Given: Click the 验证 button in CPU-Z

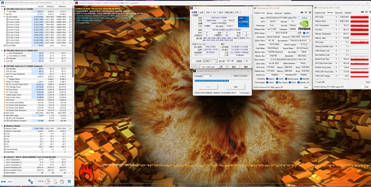Looking at the screenshot, I should 234,67.
